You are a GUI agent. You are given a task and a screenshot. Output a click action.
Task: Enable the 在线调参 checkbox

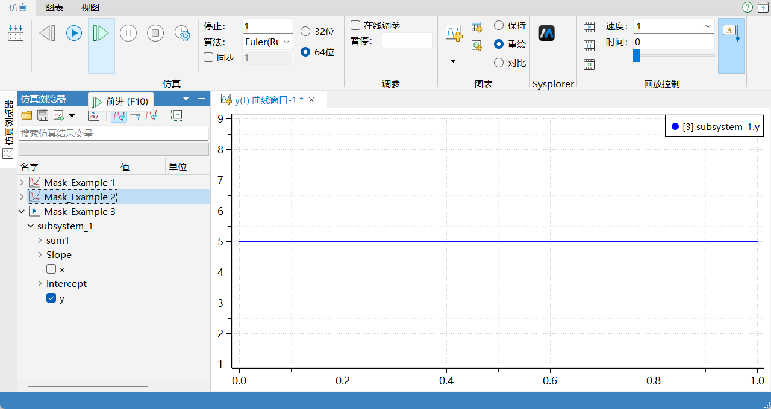[355, 25]
